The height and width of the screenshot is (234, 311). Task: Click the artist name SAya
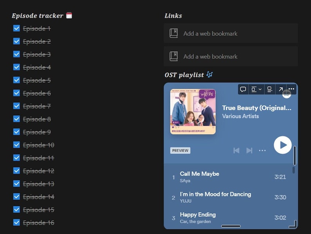185,180
